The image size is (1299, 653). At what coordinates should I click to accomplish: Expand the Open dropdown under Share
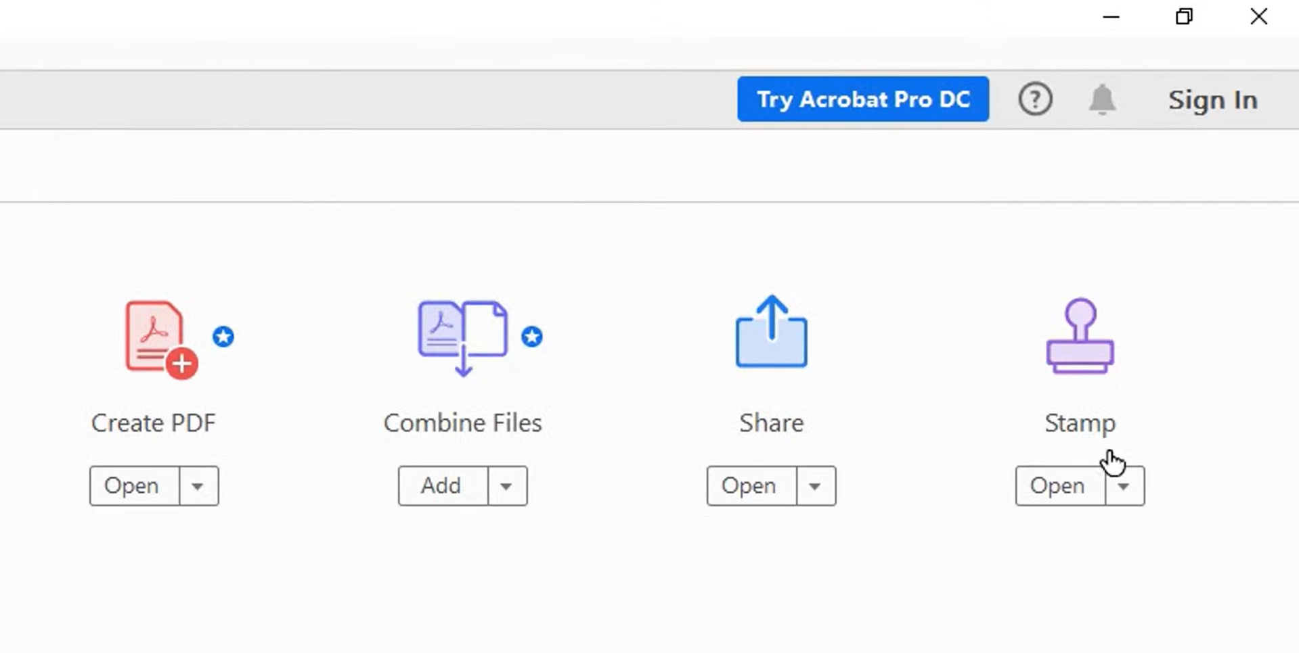[x=816, y=485]
